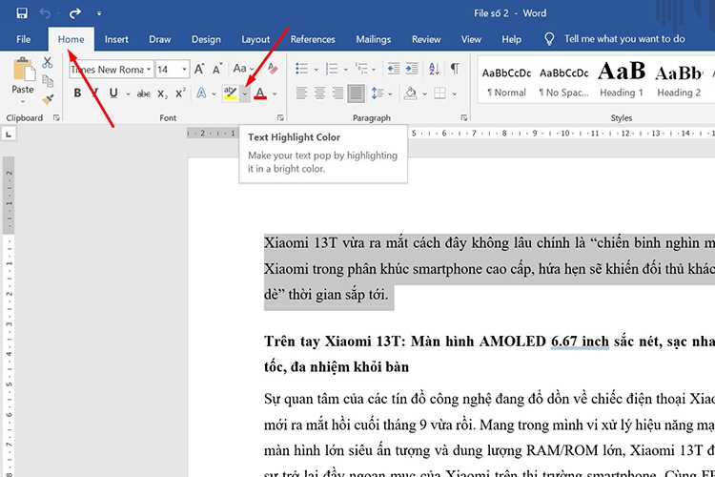Apply the Normal style
715x477 pixels.
(x=506, y=82)
